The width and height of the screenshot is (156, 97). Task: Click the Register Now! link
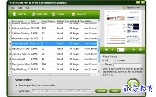point(133,8)
